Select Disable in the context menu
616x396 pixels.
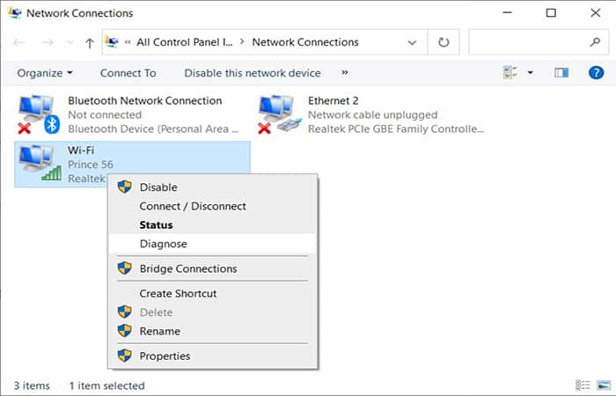(x=158, y=187)
